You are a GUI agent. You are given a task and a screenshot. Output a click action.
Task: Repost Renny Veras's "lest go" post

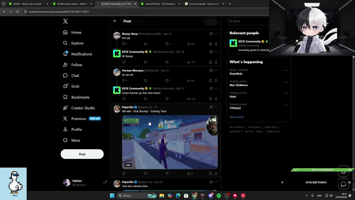(145, 44)
